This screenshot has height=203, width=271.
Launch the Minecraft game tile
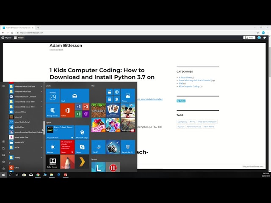click(x=99, y=110)
